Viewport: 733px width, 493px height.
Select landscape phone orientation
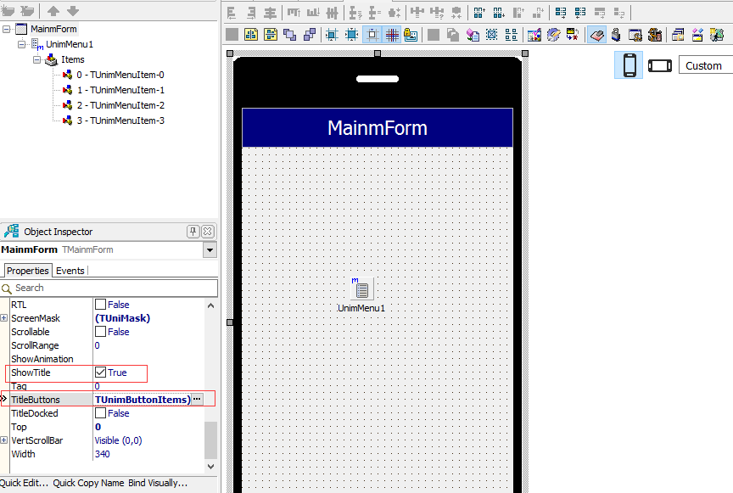tap(659, 65)
